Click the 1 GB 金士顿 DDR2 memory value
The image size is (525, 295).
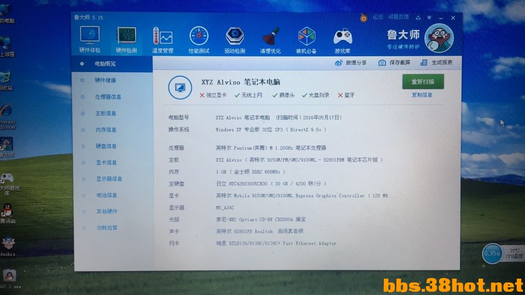click(250, 172)
